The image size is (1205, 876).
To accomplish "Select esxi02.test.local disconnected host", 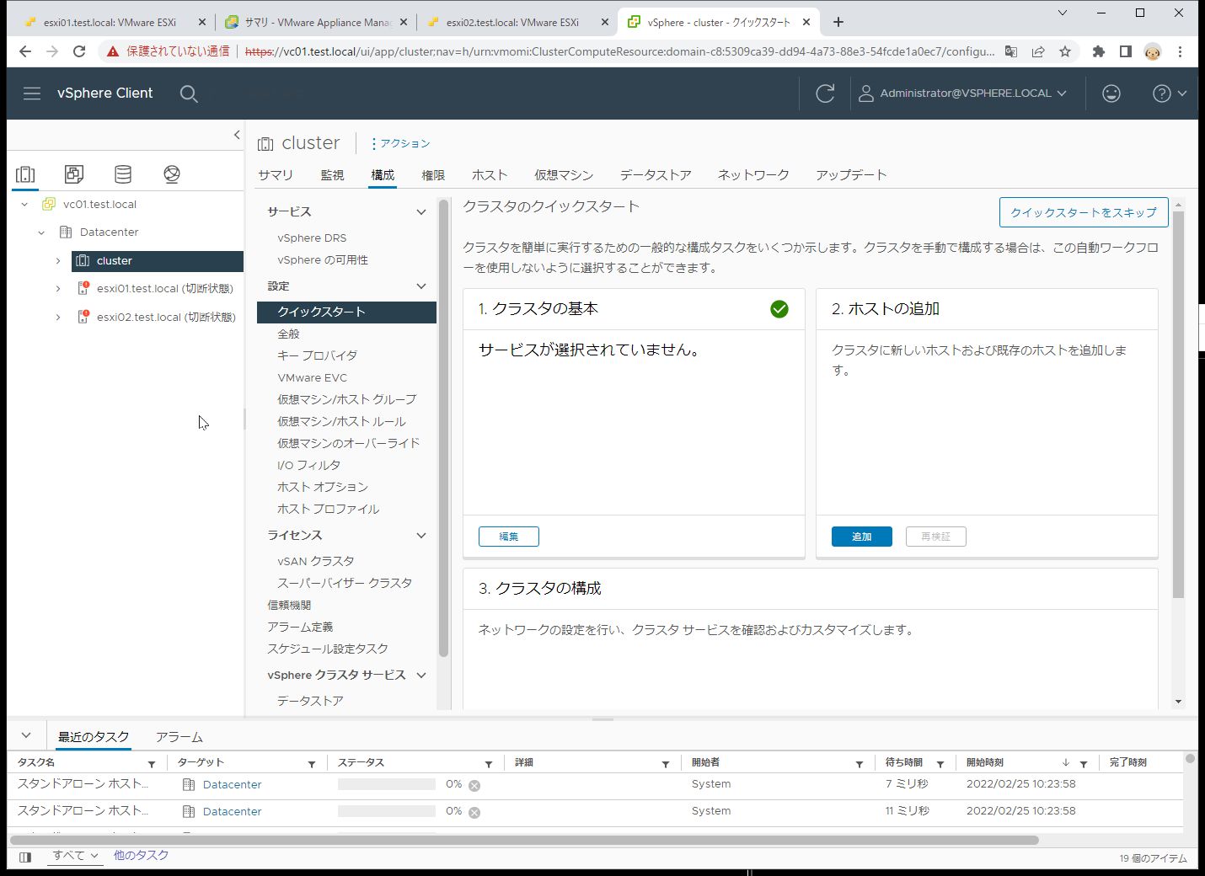I will (x=166, y=318).
